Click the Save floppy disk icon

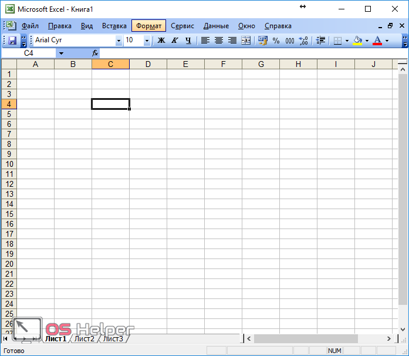12,41
